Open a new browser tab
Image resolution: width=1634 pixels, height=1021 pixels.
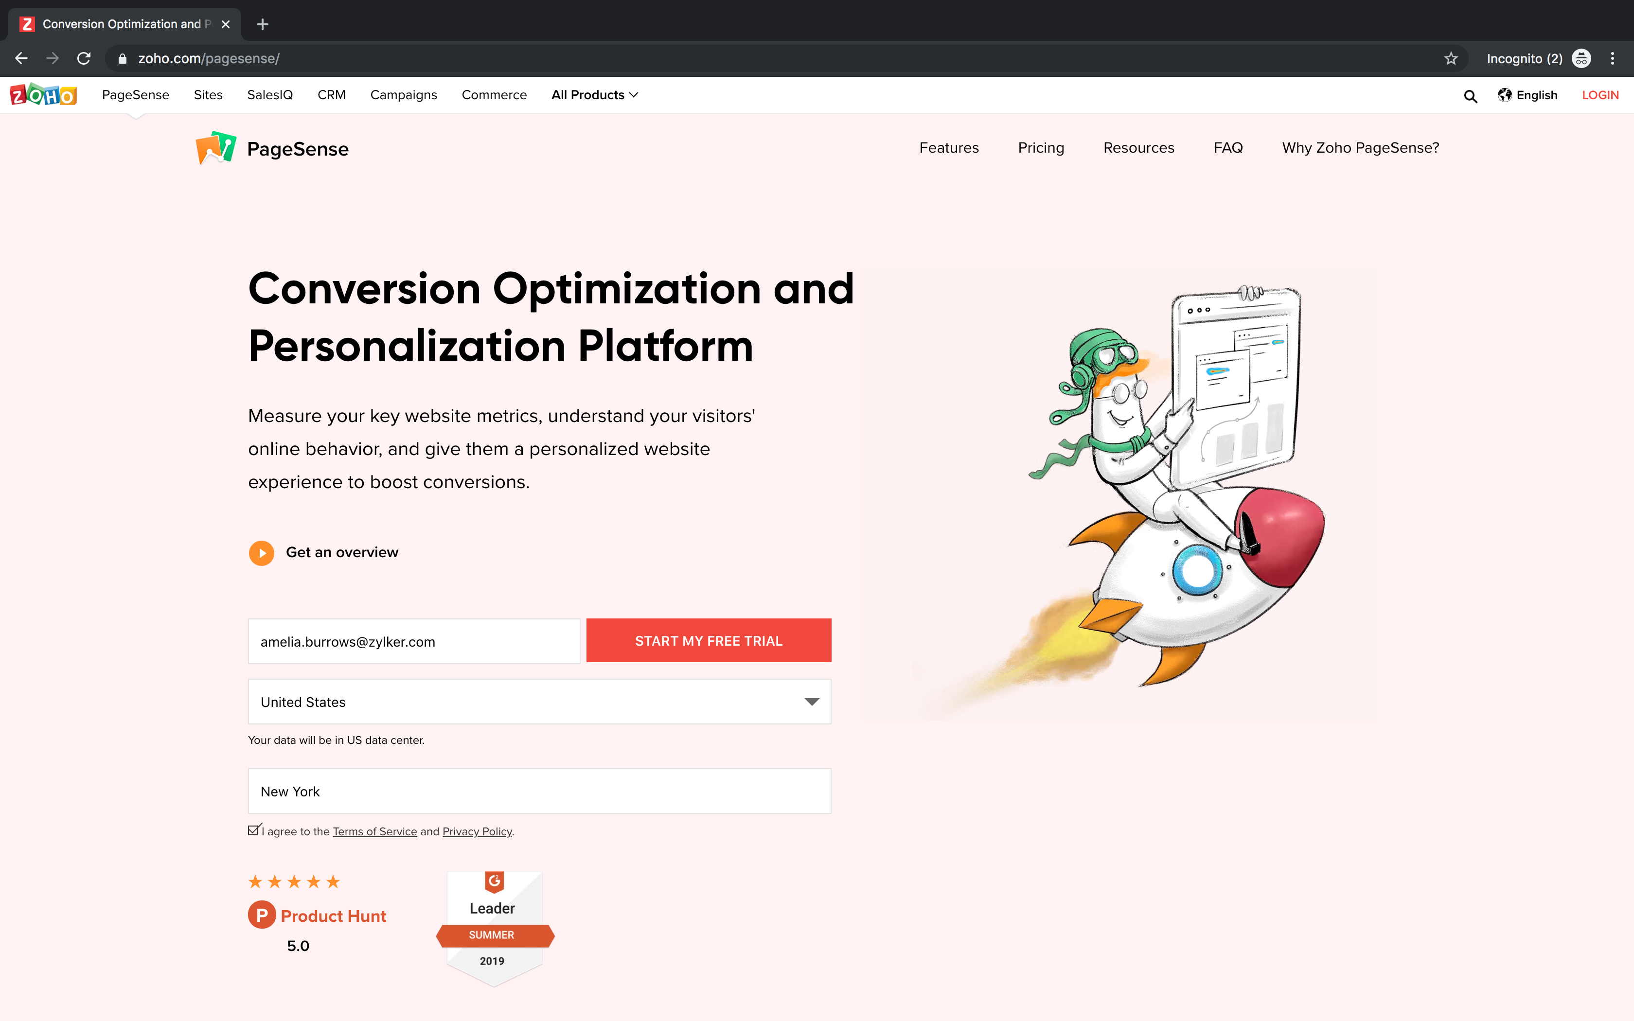[x=263, y=24]
